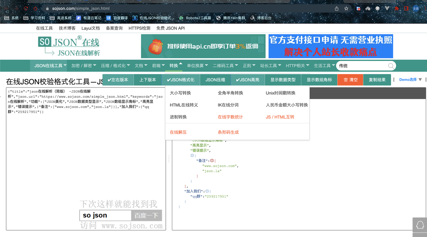427x237 pixels.
Task: Open the extensions puzzle-piece icon
Action: pos(396,9)
